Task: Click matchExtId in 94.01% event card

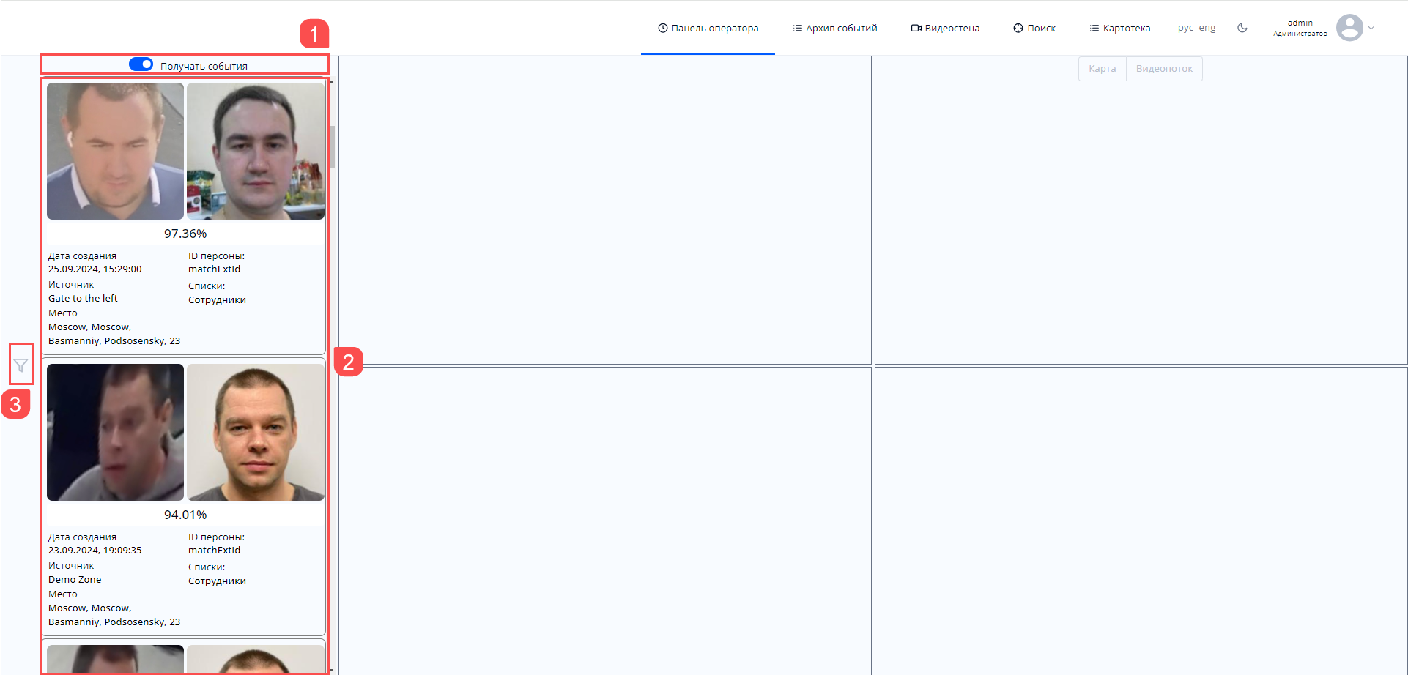Action: coord(214,551)
